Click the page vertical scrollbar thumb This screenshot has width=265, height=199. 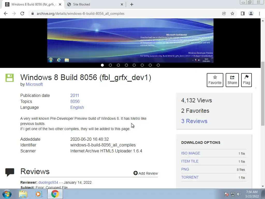[263, 94]
